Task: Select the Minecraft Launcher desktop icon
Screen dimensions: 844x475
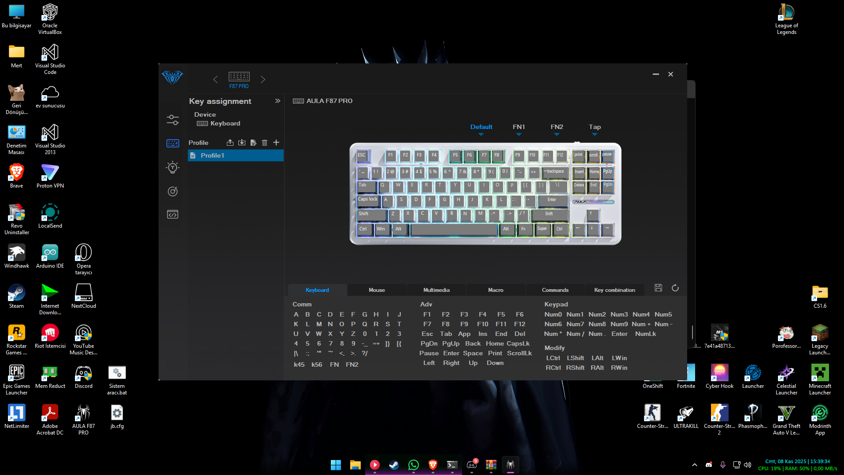Action: click(x=820, y=379)
